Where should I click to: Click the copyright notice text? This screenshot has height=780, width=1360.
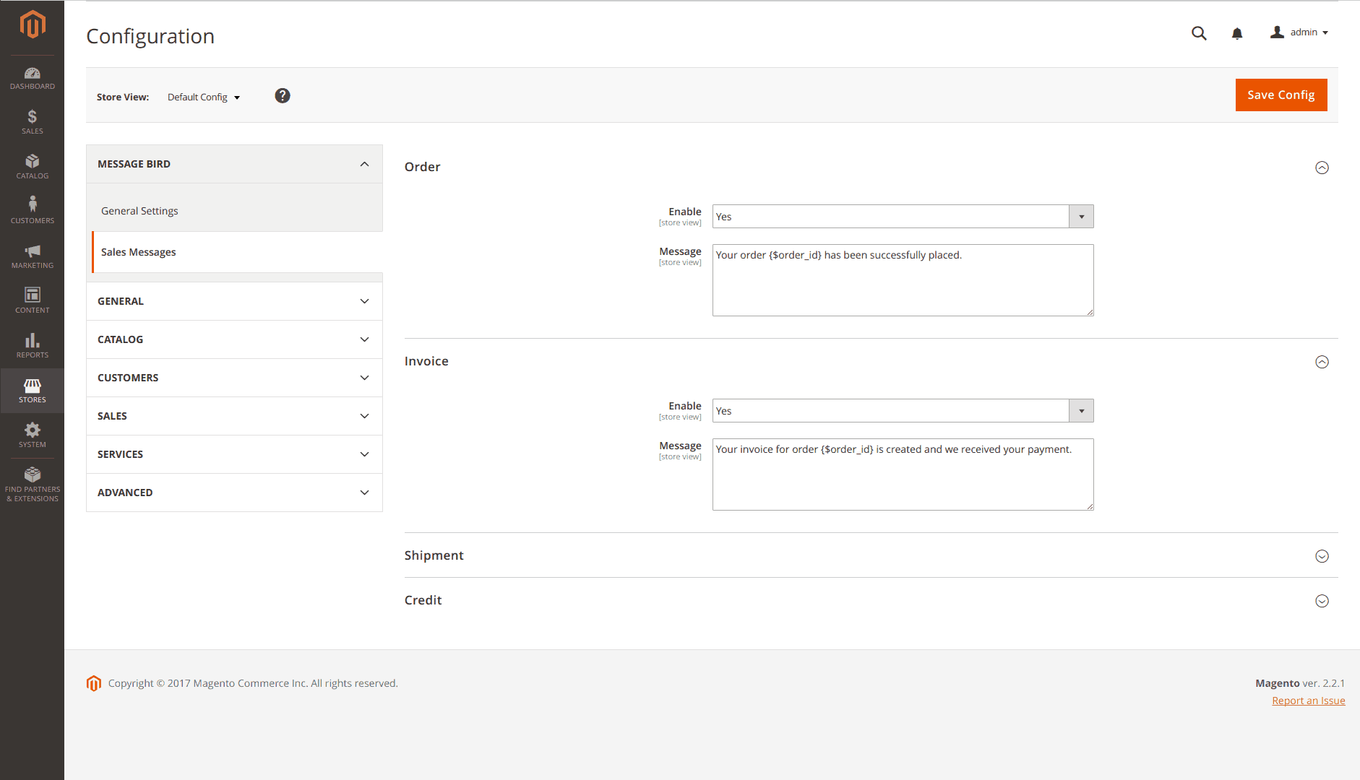click(253, 683)
